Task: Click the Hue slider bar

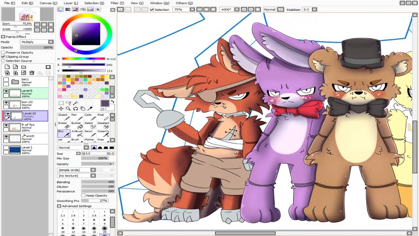Action: pyautogui.click(x=83, y=59)
